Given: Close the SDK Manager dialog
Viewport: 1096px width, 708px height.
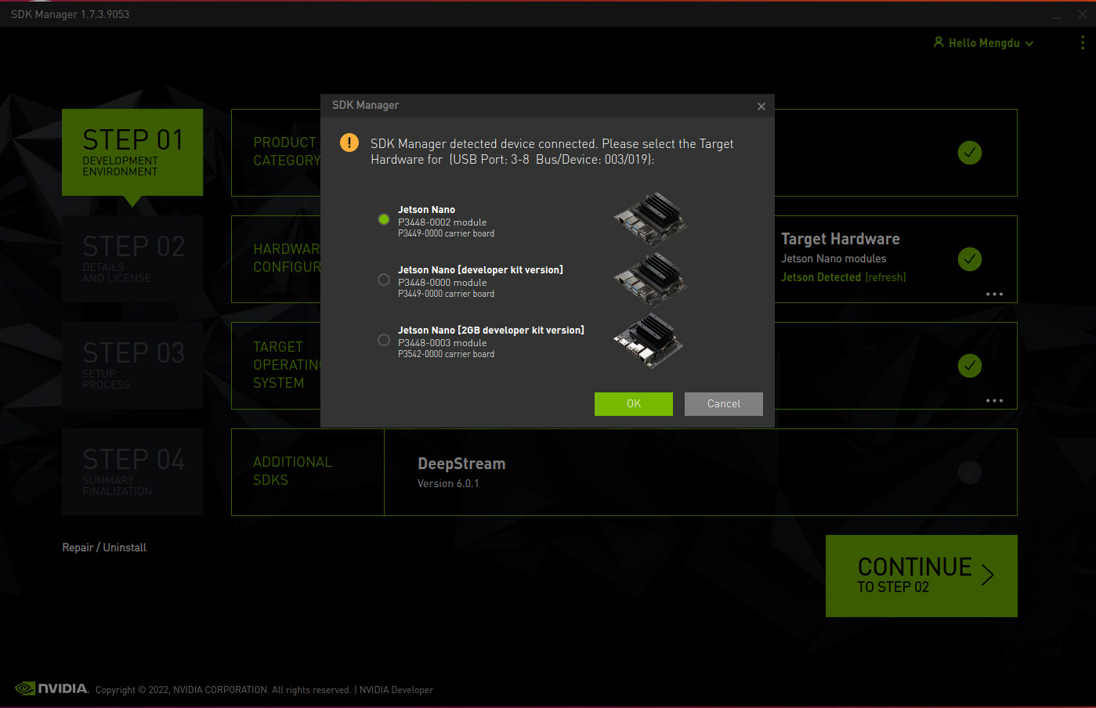Looking at the screenshot, I should point(761,107).
